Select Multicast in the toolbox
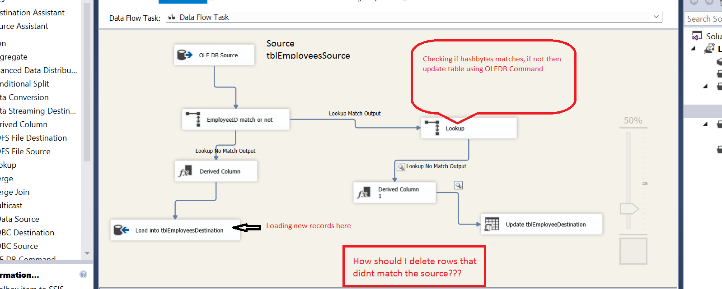The height and width of the screenshot is (289, 722). pyautogui.click(x=11, y=206)
